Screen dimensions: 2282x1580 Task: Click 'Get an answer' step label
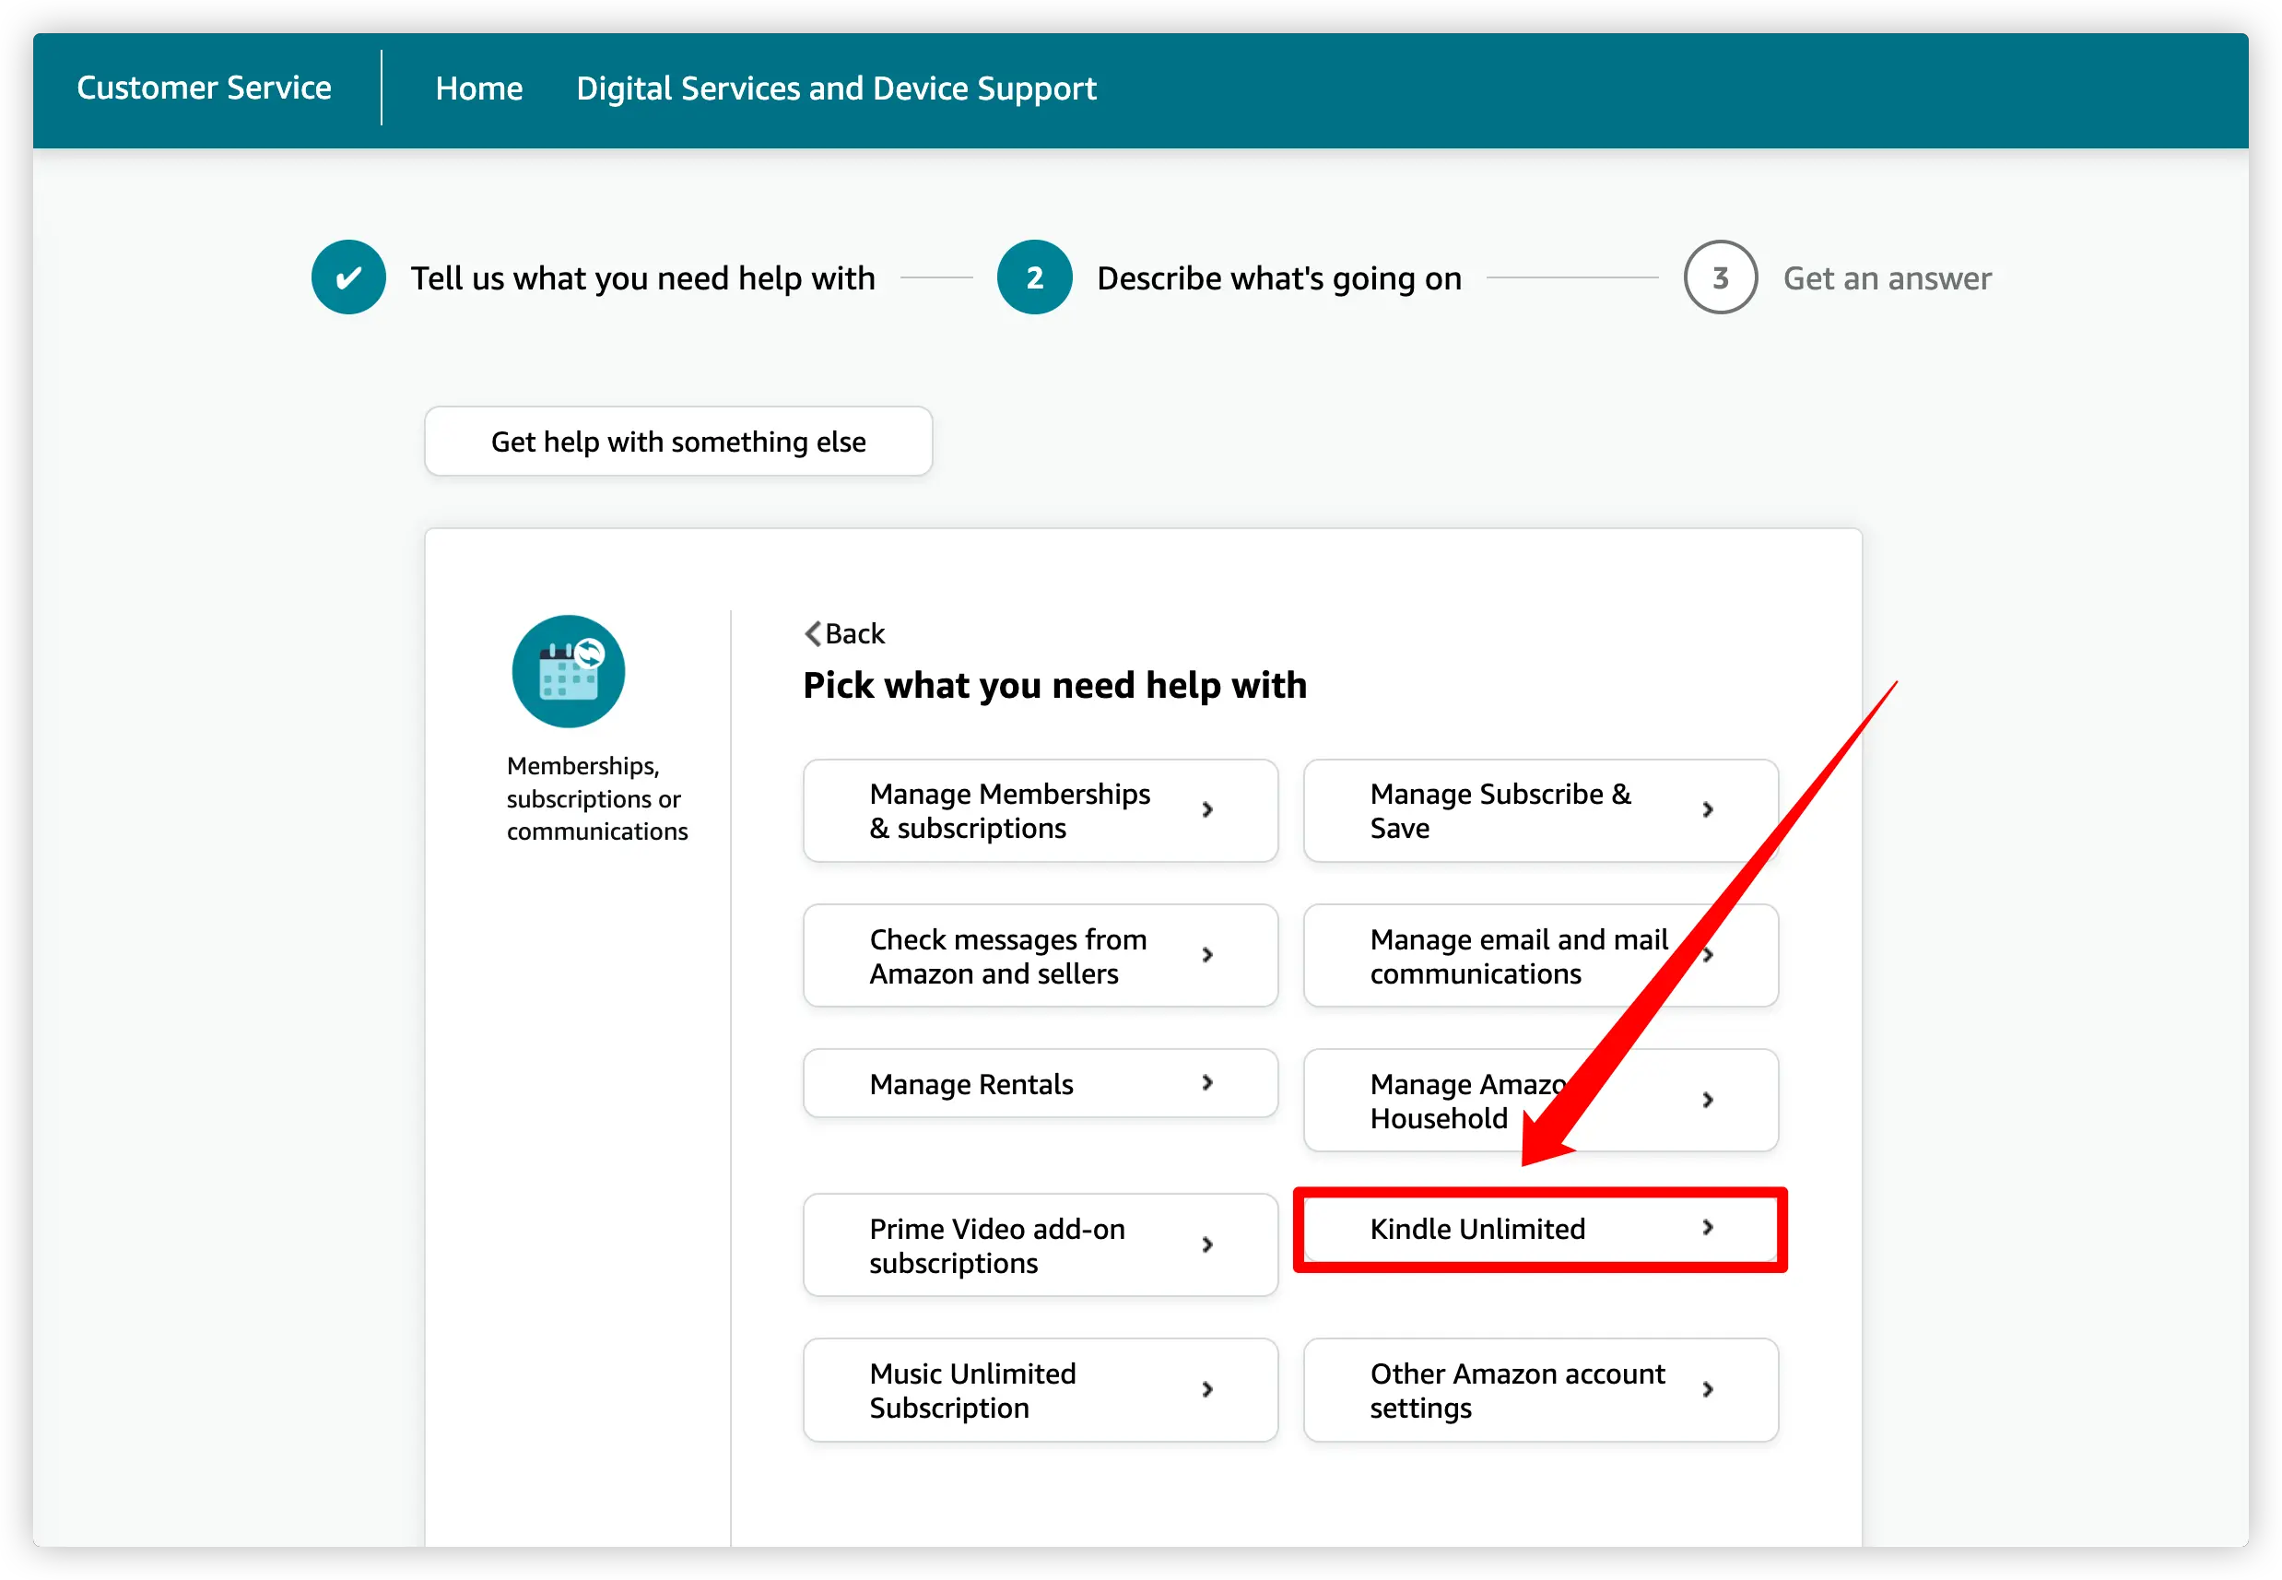[1888, 278]
